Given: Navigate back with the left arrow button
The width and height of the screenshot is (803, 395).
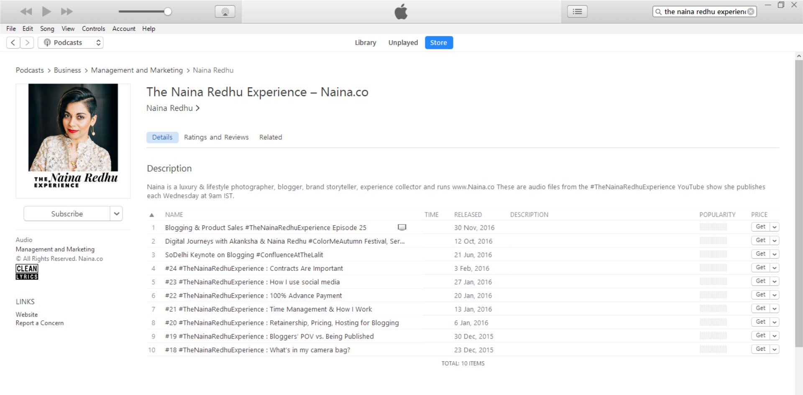Looking at the screenshot, I should point(13,43).
